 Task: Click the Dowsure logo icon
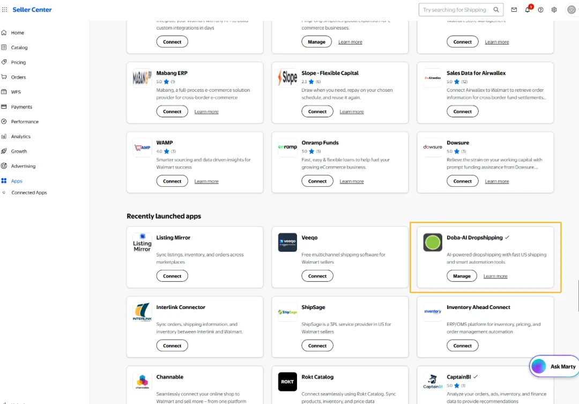point(433,148)
